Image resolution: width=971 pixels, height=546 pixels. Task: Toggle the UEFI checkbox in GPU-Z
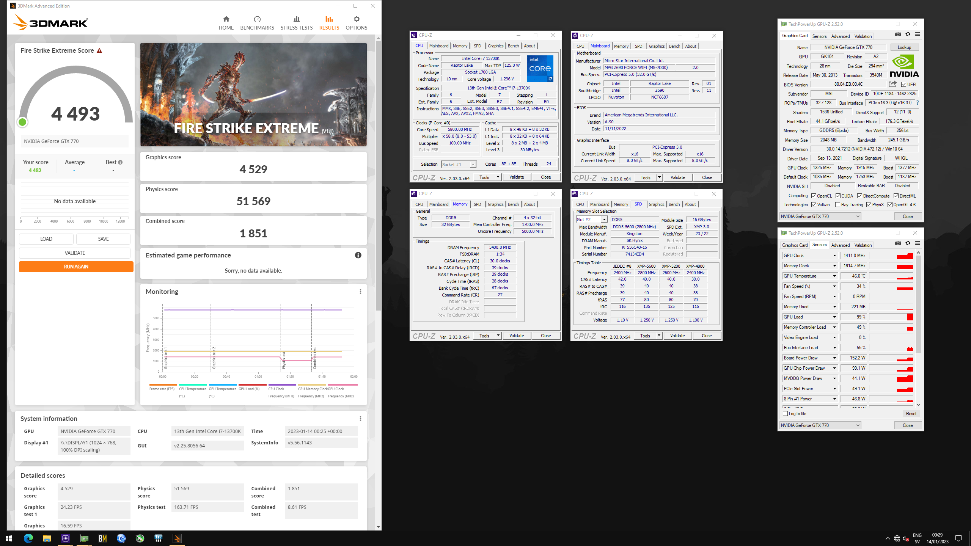[x=904, y=85]
